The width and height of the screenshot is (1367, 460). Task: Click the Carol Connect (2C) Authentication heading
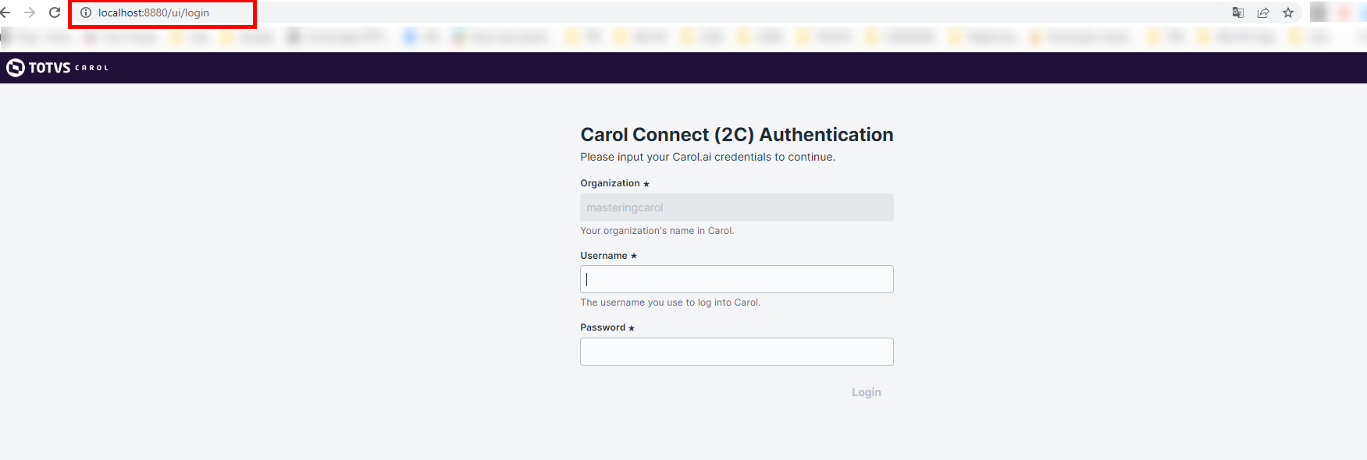click(x=736, y=134)
